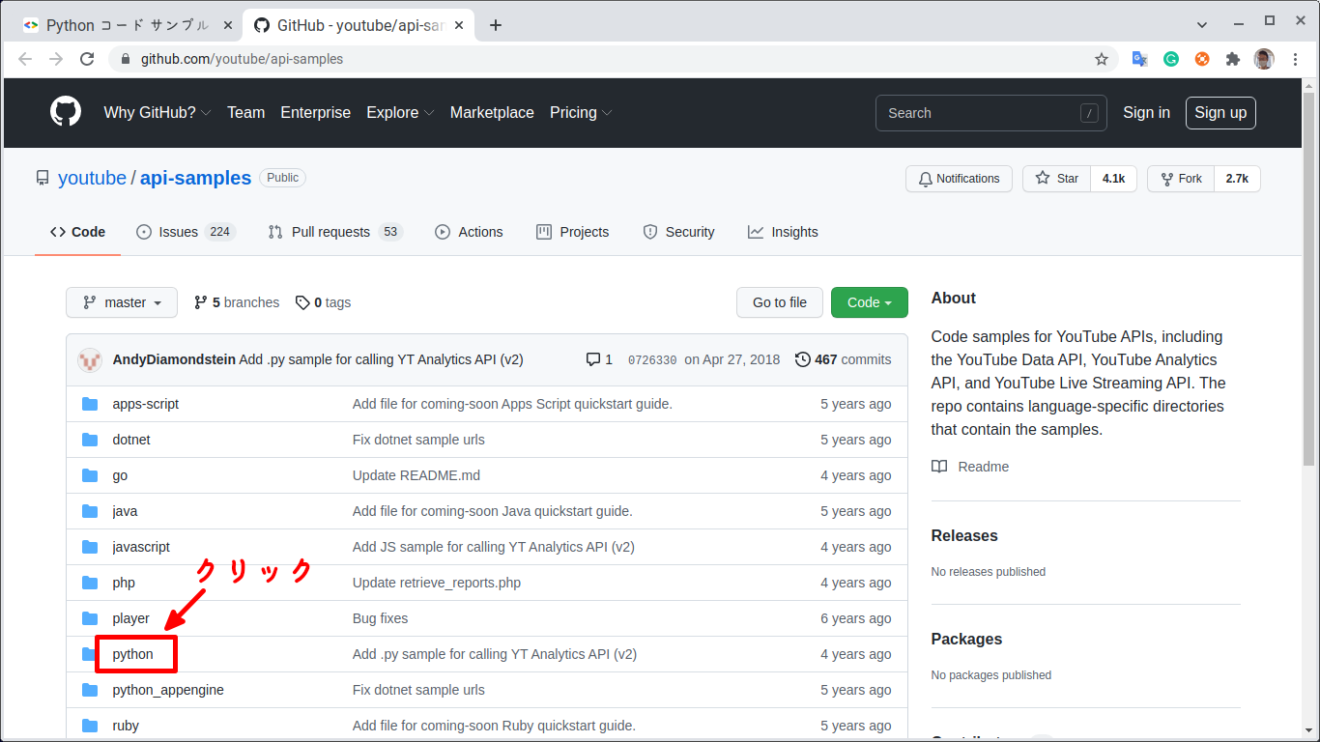Expand the master branch dropdown
This screenshot has width=1320, height=742.
click(x=122, y=302)
